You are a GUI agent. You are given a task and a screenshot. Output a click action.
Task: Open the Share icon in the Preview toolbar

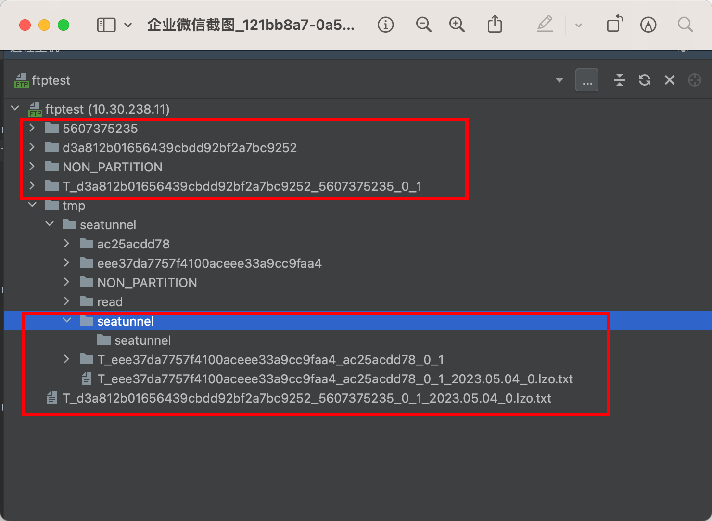[495, 25]
